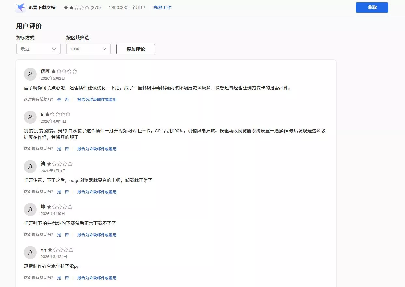Image resolution: width=405 pixels, height=287 pixels.
Task: Click the 迅雷下载支持 extension logo icon
Action: click(x=21, y=7)
